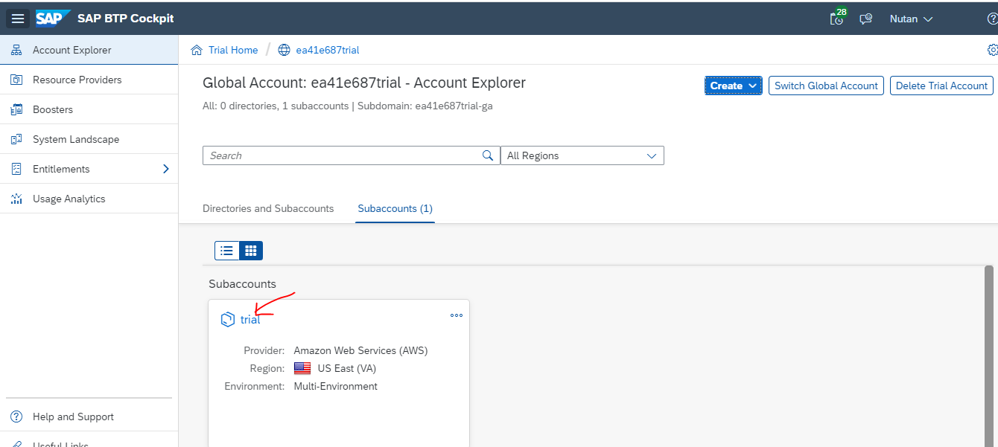Click the trial subaccount cube icon
This screenshot has height=447, width=998.
click(228, 320)
